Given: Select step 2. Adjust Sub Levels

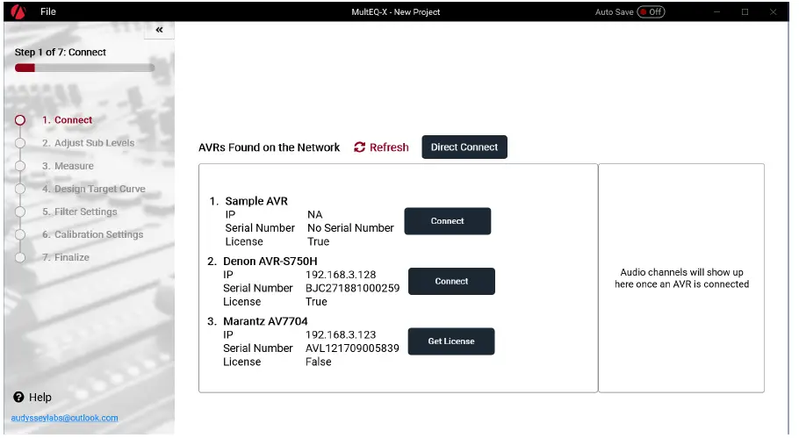Looking at the screenshot, I should [x=88, y=143].
